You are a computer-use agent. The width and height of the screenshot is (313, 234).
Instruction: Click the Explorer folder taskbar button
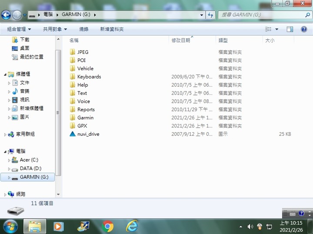coord(35,227)
